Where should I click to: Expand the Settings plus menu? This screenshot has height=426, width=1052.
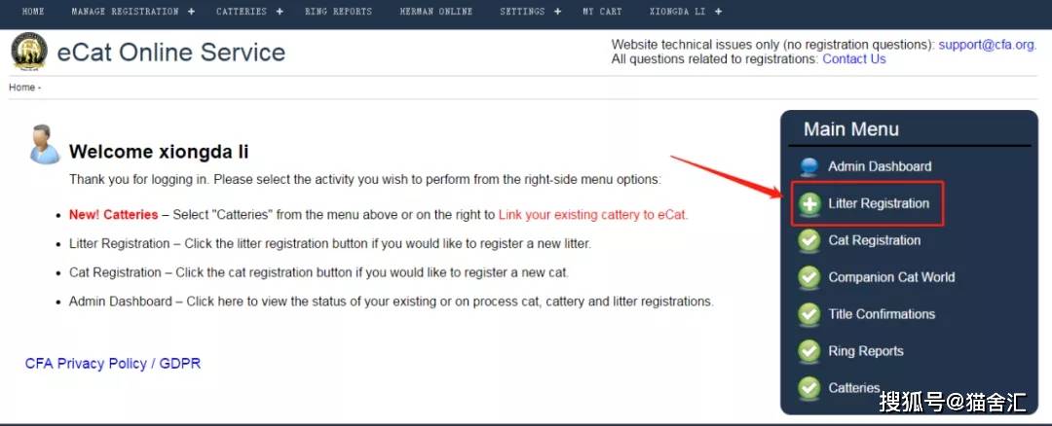[557, 12]
